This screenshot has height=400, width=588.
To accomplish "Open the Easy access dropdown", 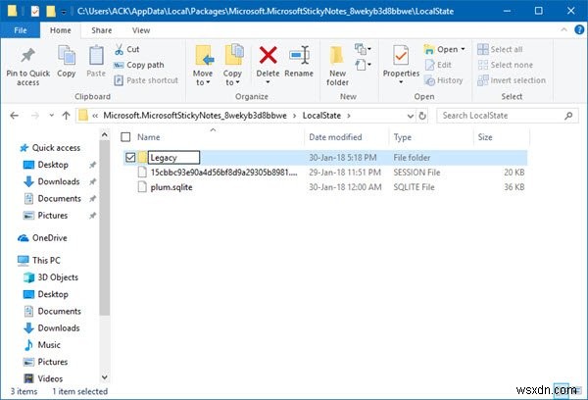I will coord(363,65).
